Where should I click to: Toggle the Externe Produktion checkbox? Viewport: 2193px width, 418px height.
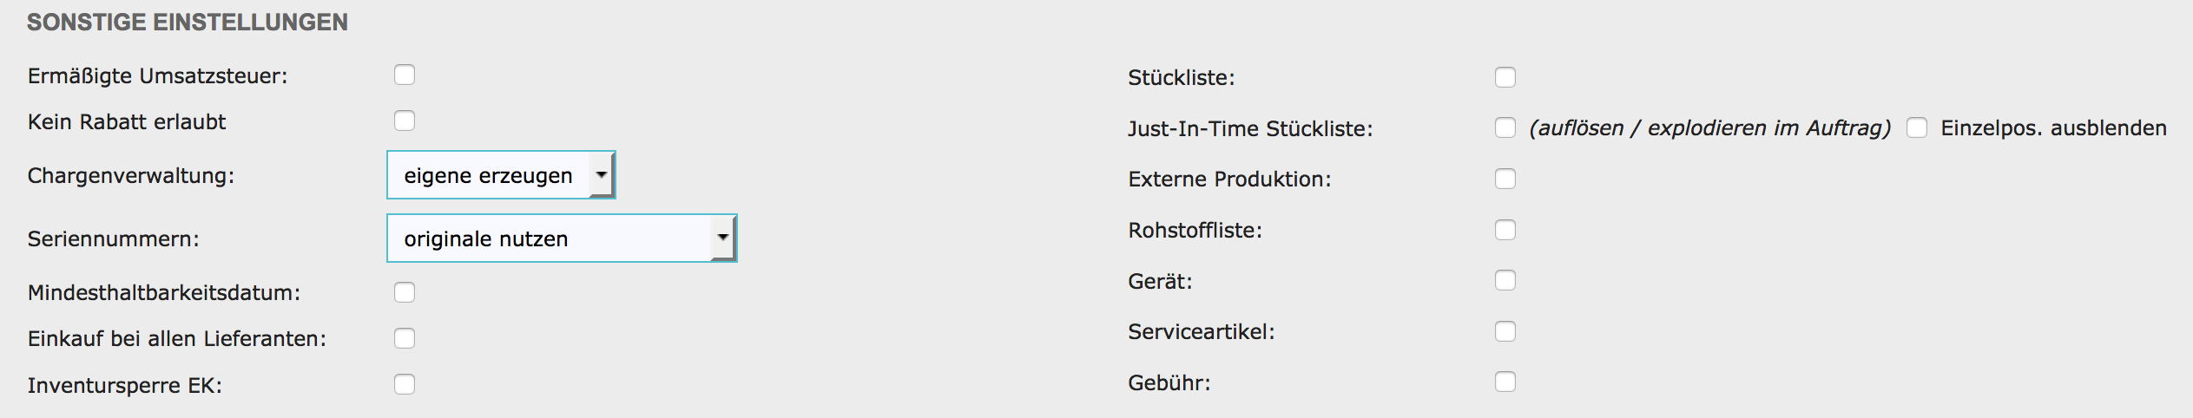[x=1505, y=179]
